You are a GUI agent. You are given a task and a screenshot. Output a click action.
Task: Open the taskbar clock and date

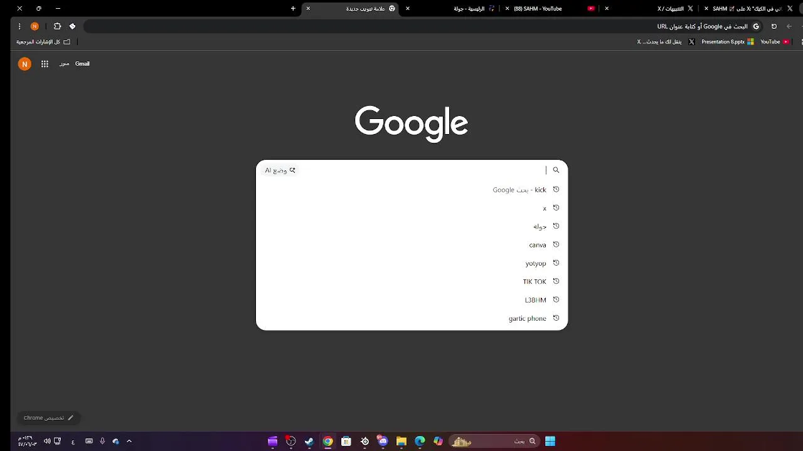click(x=26, y=442)
